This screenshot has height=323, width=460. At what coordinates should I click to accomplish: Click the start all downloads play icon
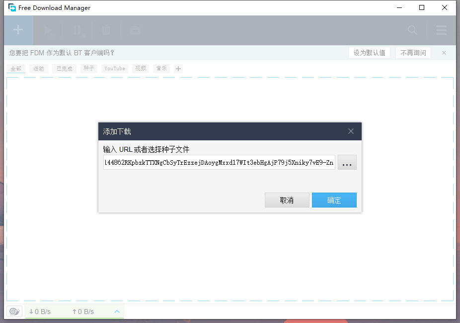(48, 30)
